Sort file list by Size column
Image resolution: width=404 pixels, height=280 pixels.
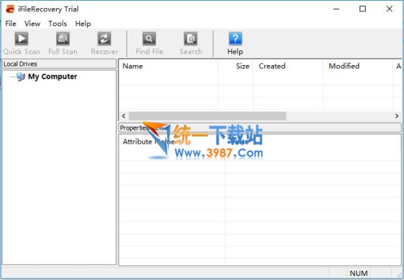(236, 66)
